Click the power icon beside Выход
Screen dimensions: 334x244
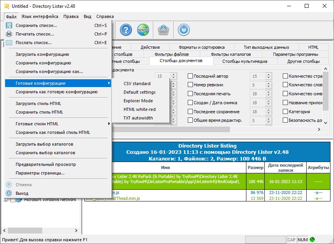[x=9, y=193]
